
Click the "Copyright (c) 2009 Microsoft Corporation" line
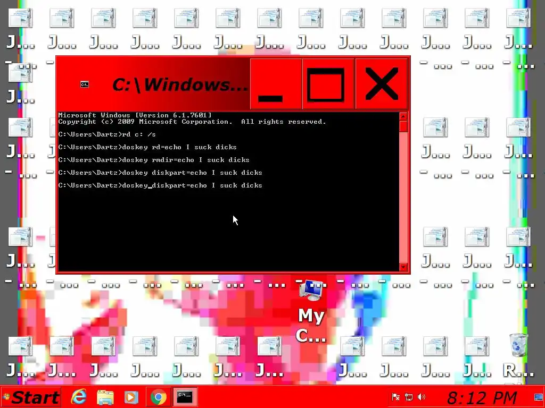pyautogui.click(x=192, y=122)
